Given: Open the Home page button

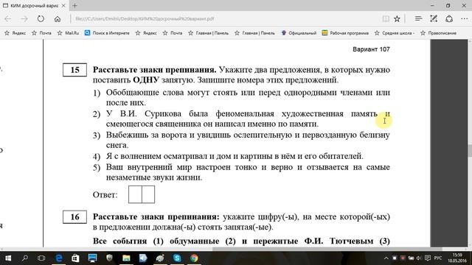Looking at the screenshot, I should coord(58,19).
